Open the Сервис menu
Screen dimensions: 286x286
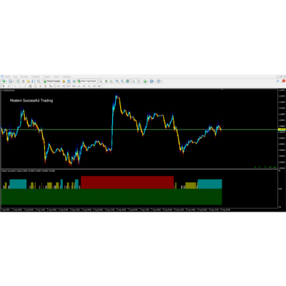(47, 77)
